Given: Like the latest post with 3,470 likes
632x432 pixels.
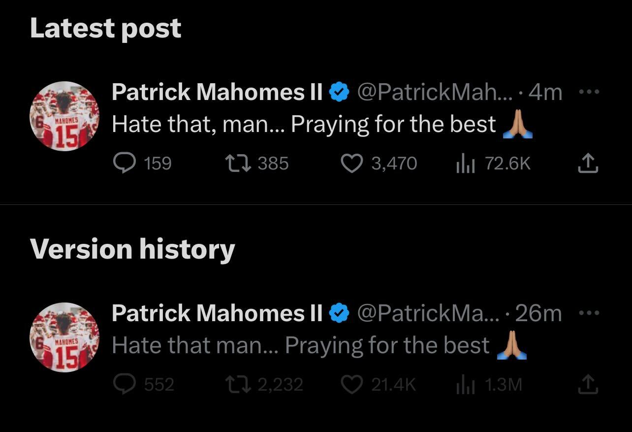Looking at the screenshot, I should [x=351, y=164].
